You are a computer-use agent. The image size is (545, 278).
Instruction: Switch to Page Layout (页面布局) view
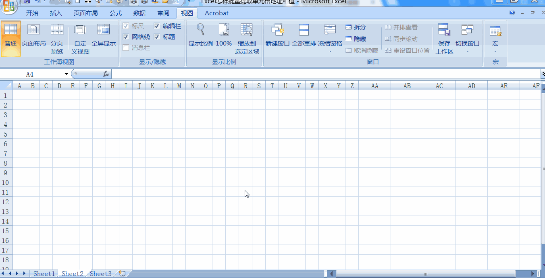click(x=34, y=35)
